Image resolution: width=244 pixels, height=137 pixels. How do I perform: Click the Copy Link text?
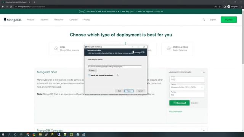(194, 103)
